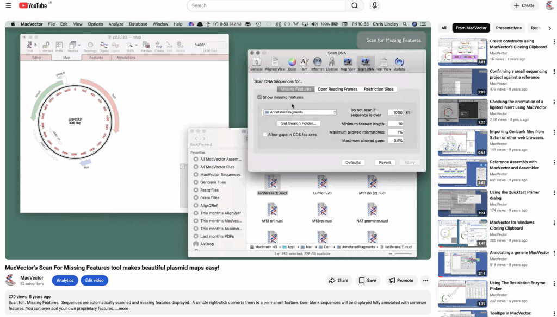The width and height of the screenshot is (557, 317).
Task: Open the Analyze menu in menu bar
Action: click(116, 24)
